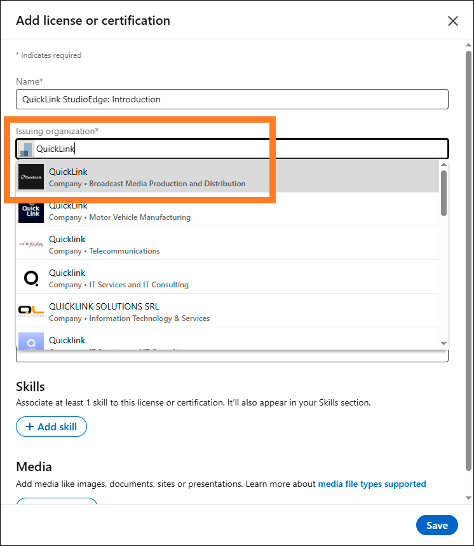Click the suggestion list scroll up arrow
The width and height of the screenshot is (474, 546).
(x=444, y=165)
